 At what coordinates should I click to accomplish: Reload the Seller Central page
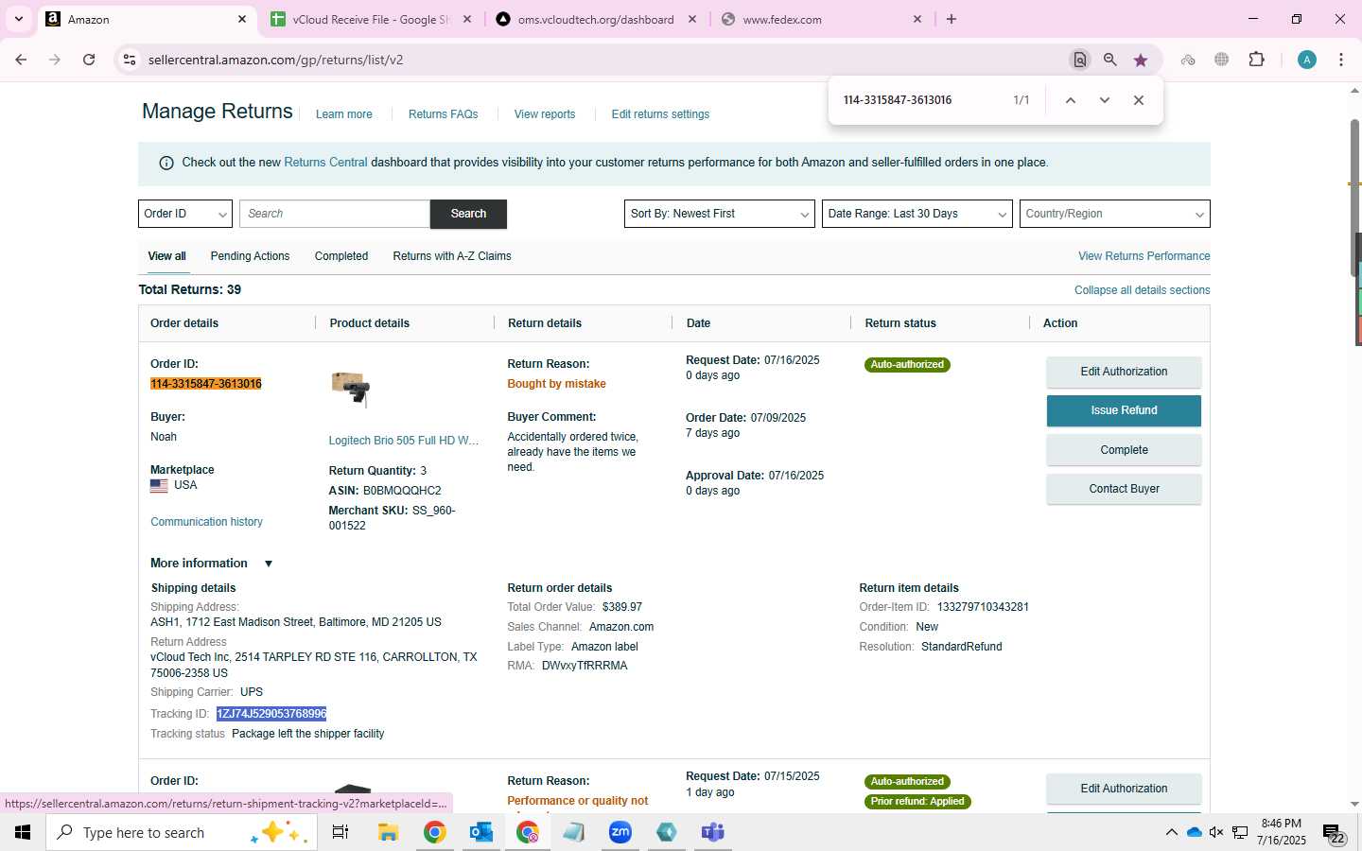coord(89,60)
